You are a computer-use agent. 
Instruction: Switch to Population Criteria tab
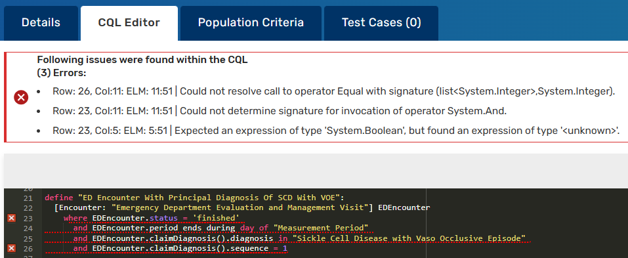pyautogui.click(x=251, y=23)
